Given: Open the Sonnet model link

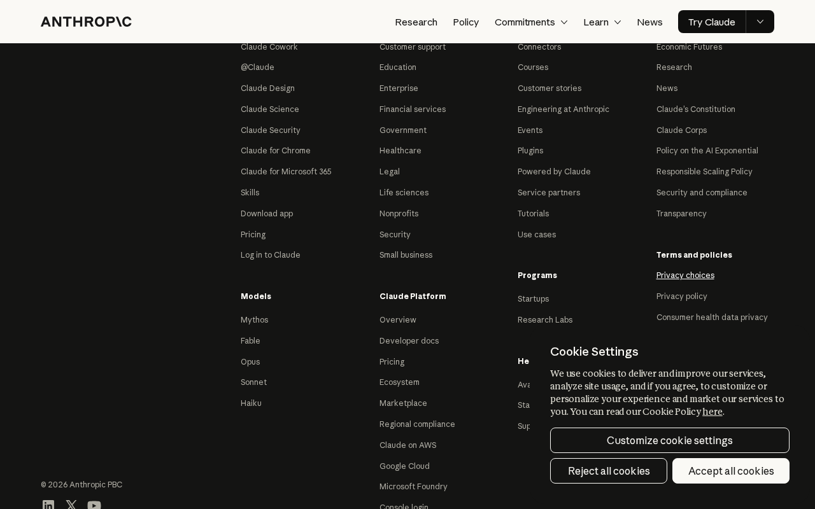Looking at the screenshot, I should coord(253,382).
